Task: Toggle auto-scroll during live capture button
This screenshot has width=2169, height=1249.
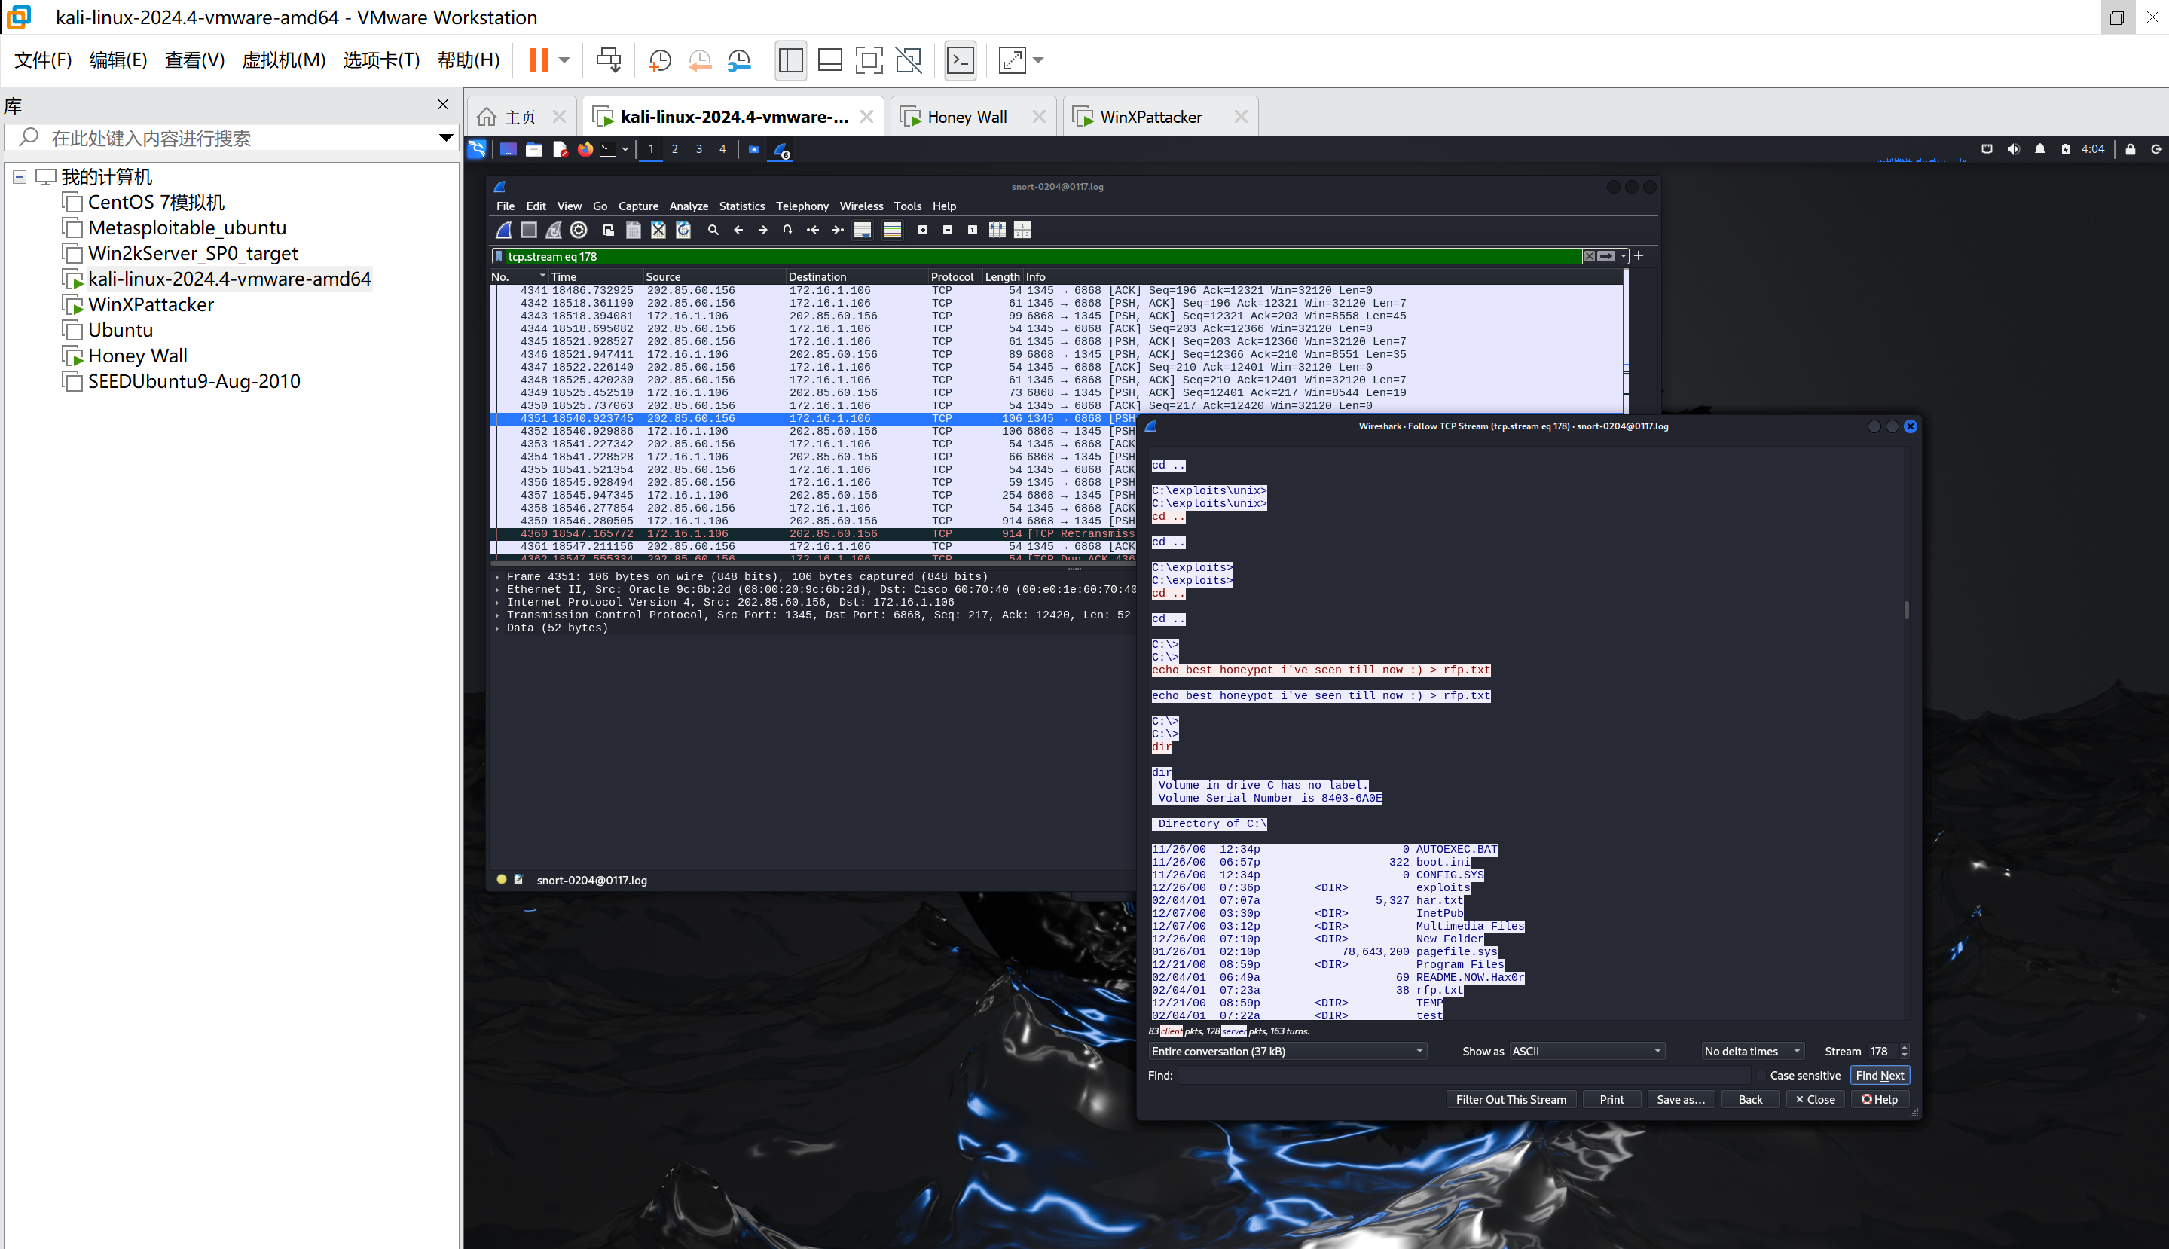Action: pos(863,230)
